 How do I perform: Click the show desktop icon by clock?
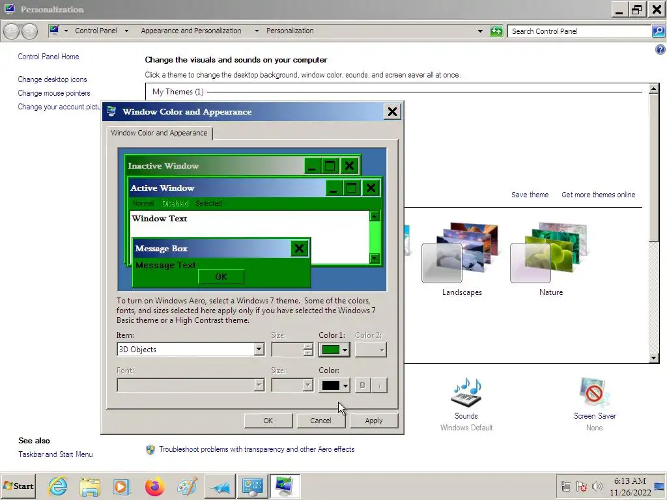660,486
